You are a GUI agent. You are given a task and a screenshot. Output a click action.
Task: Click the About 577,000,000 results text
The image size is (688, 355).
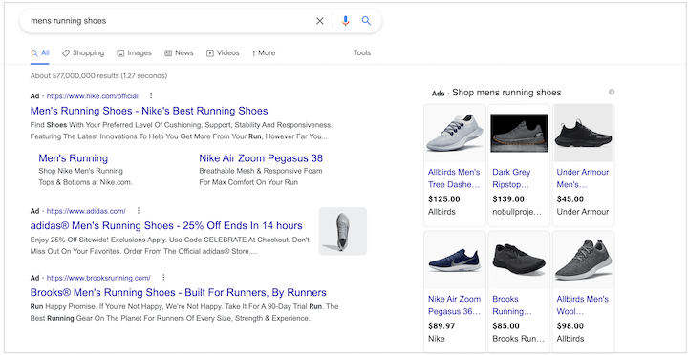click(x=98, y=75)
